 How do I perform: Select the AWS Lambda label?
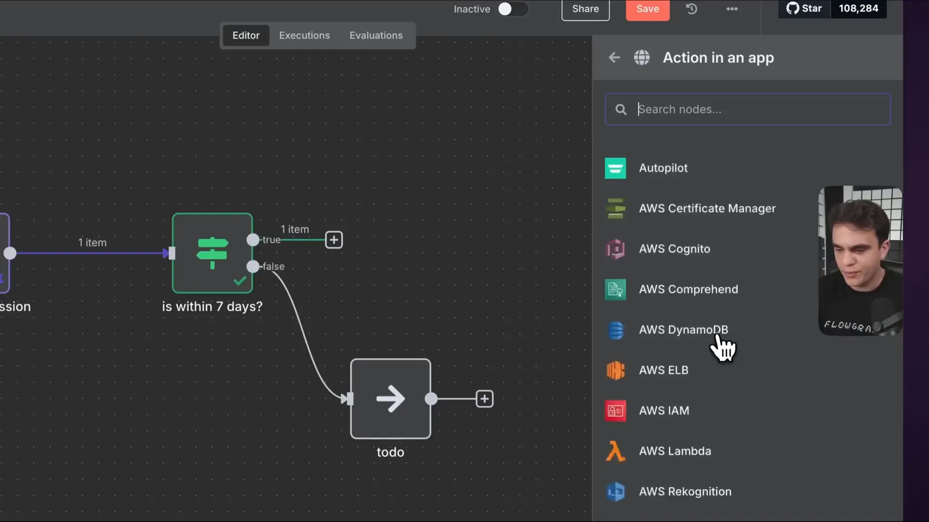[x=675, y=451]
